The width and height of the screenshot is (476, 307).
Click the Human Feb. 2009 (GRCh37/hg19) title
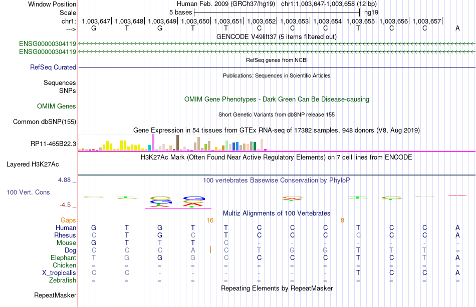click(226, 4)
